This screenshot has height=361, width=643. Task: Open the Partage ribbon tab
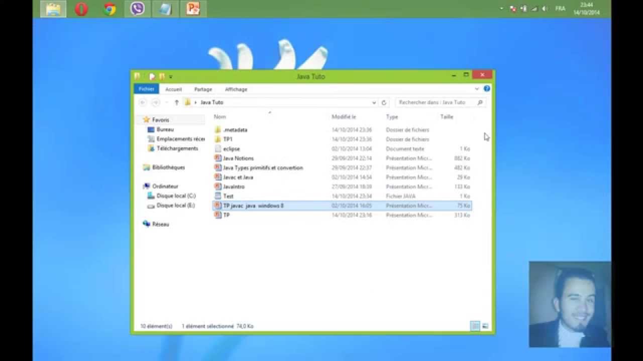click(203, 89)
